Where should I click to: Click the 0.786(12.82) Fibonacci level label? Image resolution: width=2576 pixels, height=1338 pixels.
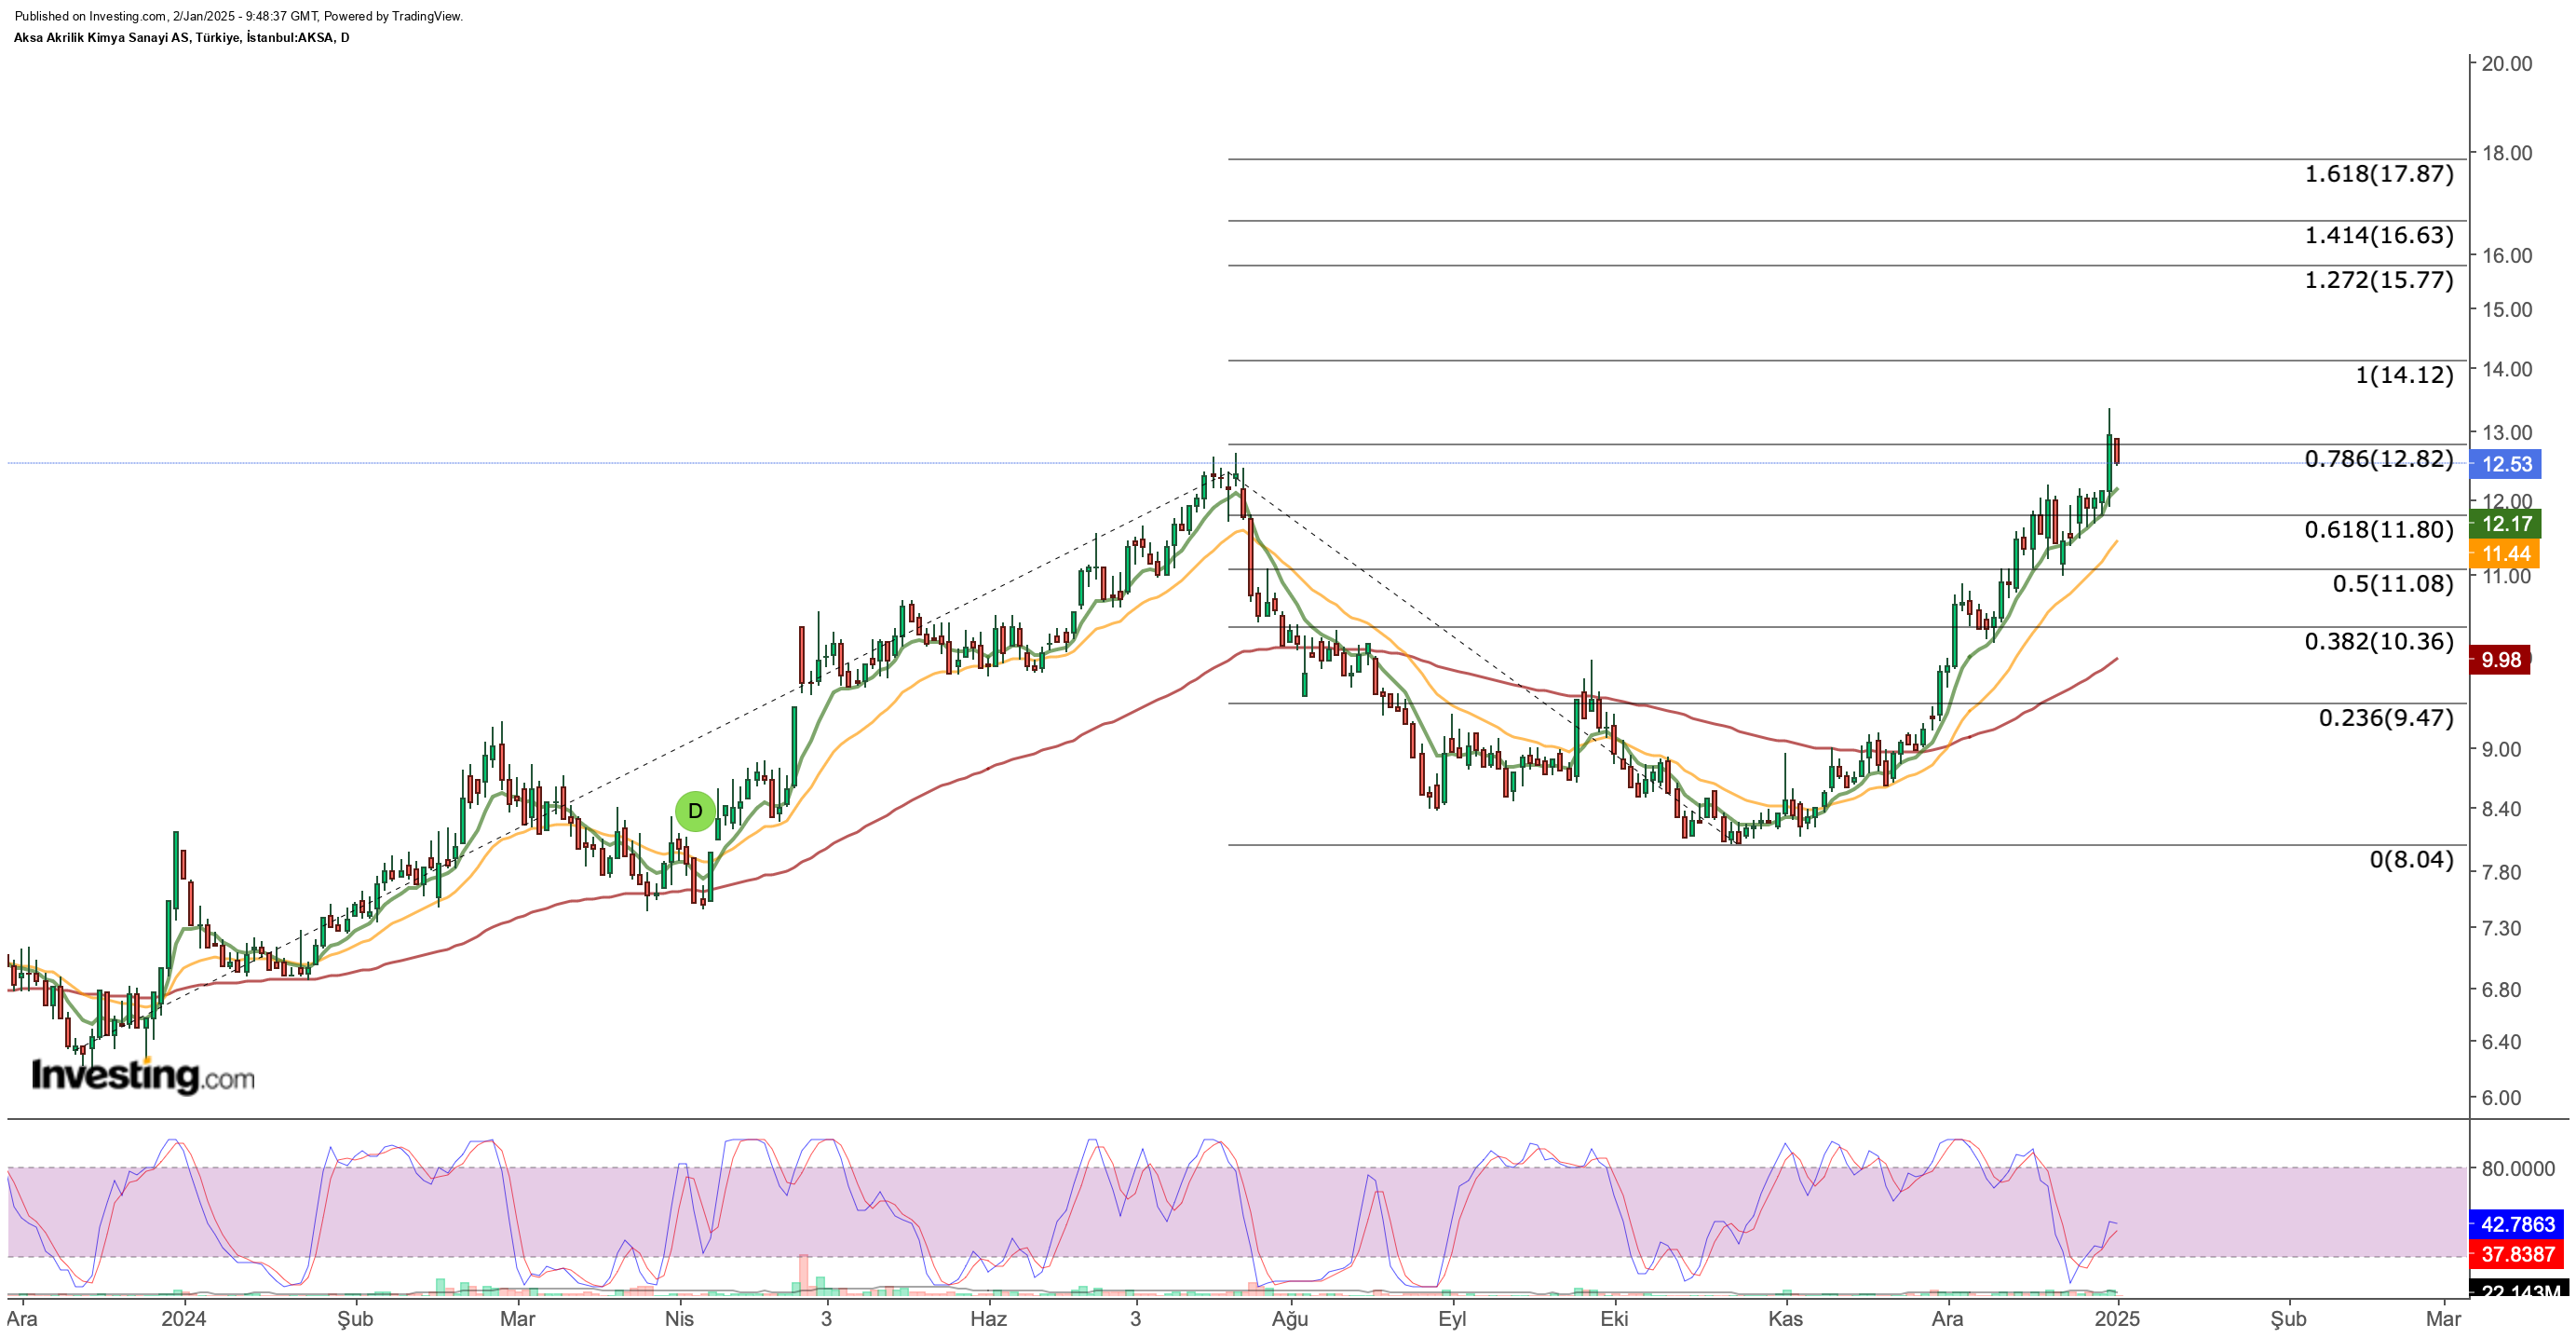point(2379,459)
